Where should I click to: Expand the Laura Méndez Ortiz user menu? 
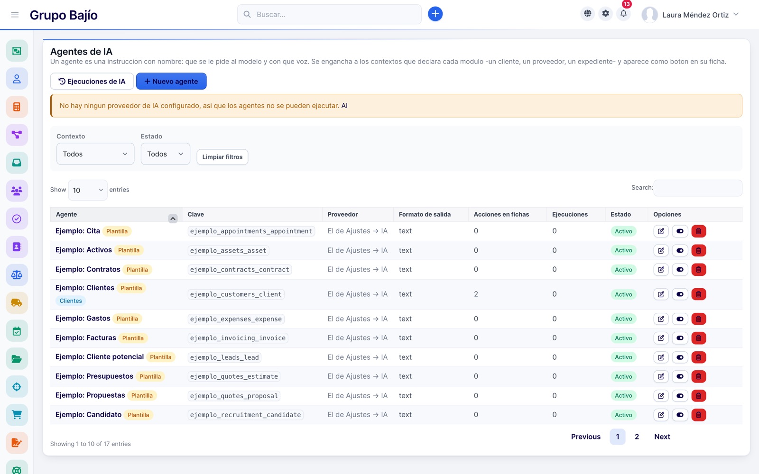pyautogui.click(x=690, y=15)
